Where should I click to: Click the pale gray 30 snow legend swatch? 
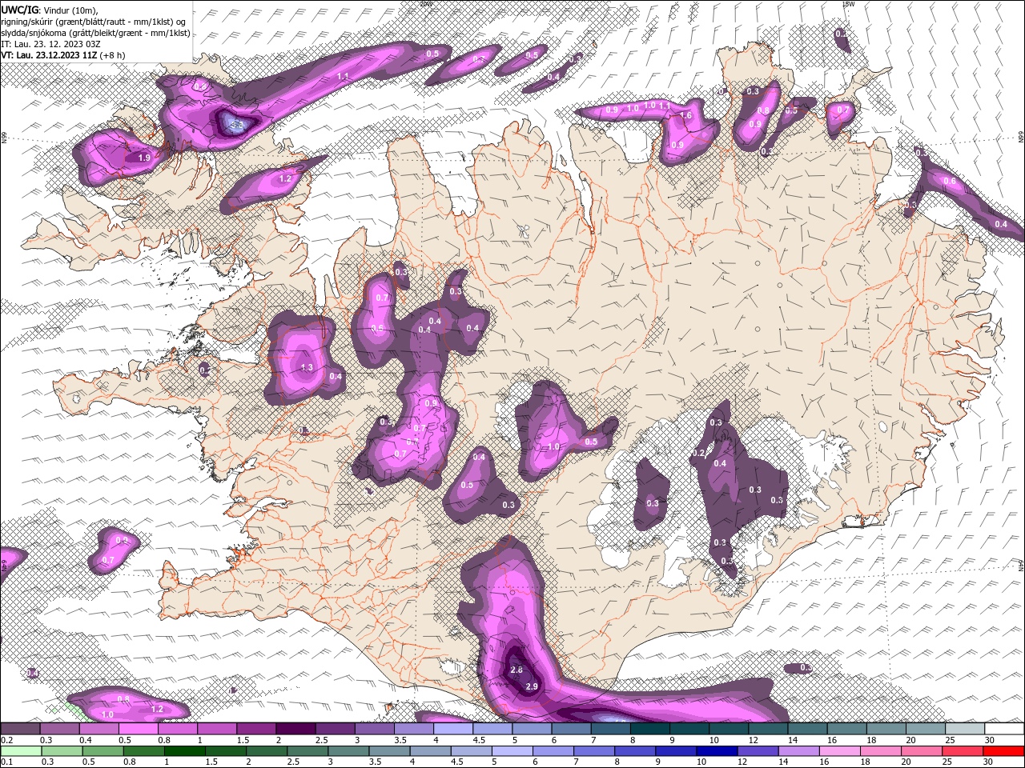(x=1005, y=729)
